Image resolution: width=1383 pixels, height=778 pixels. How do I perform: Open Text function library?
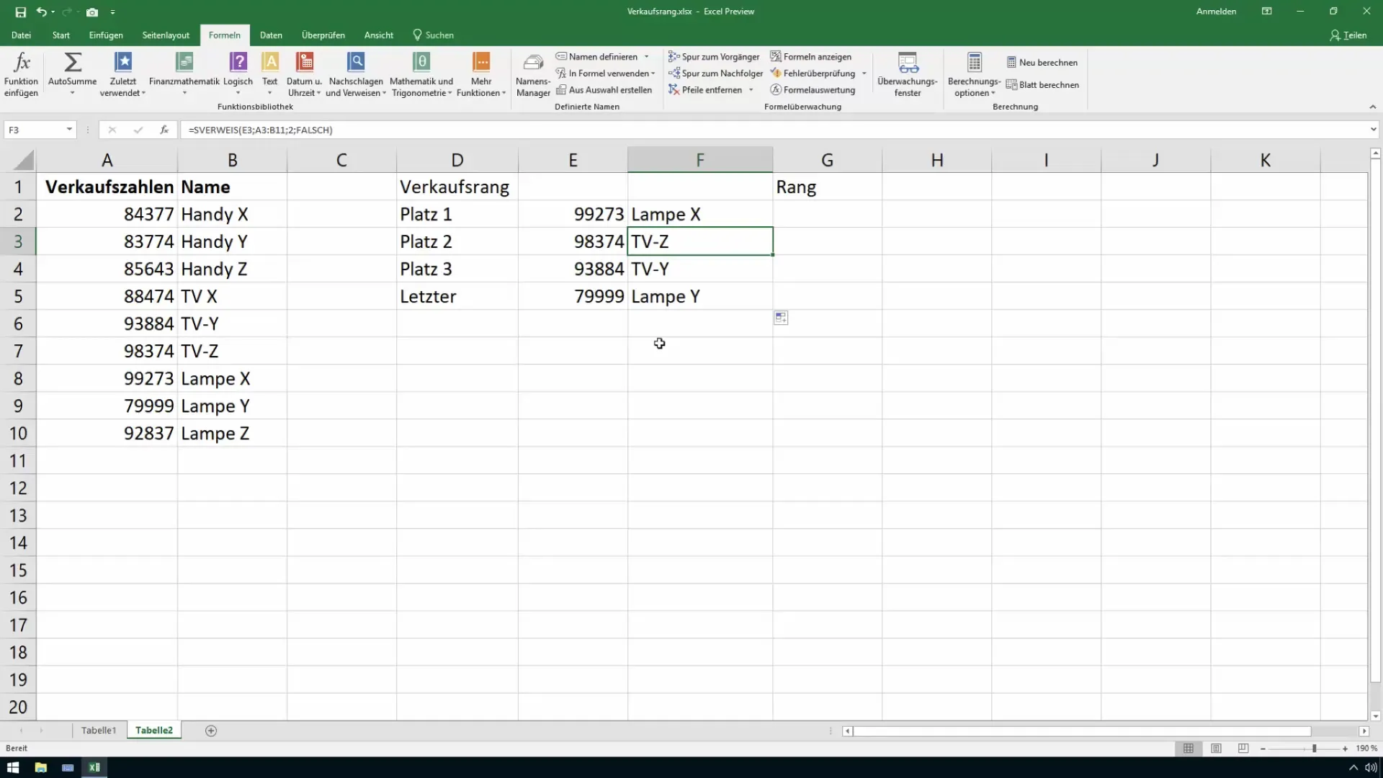point(269,73)
